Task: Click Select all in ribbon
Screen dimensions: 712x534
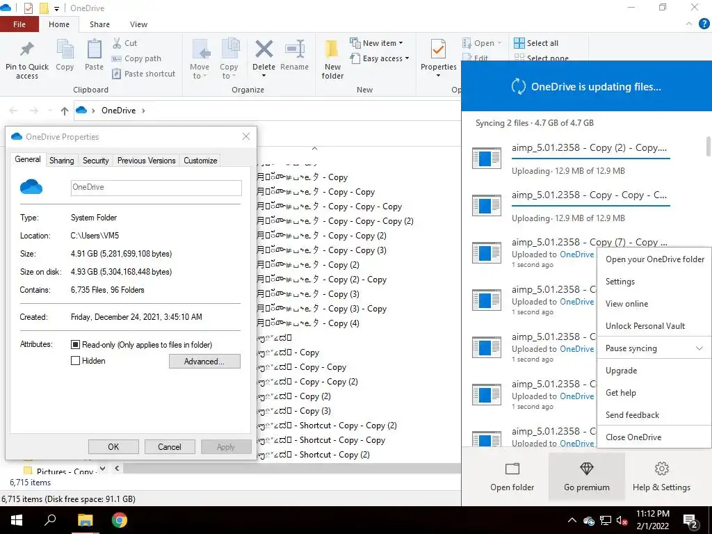Action: pos(536,43)
